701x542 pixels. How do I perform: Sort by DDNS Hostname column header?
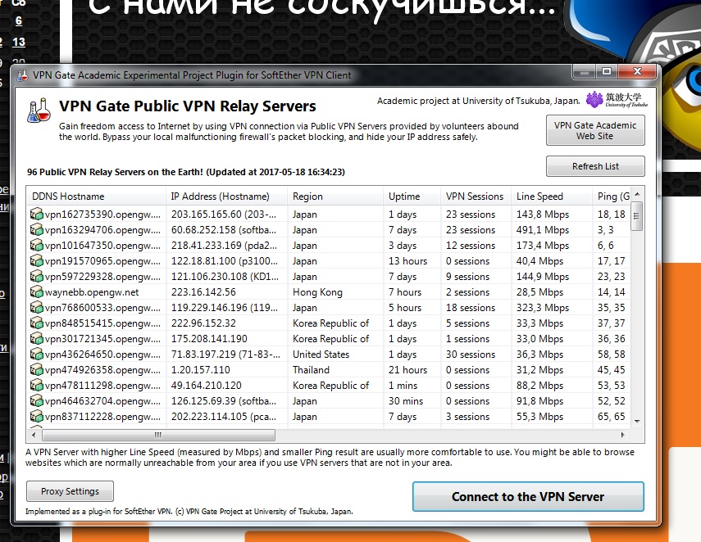tap(96, 196)
